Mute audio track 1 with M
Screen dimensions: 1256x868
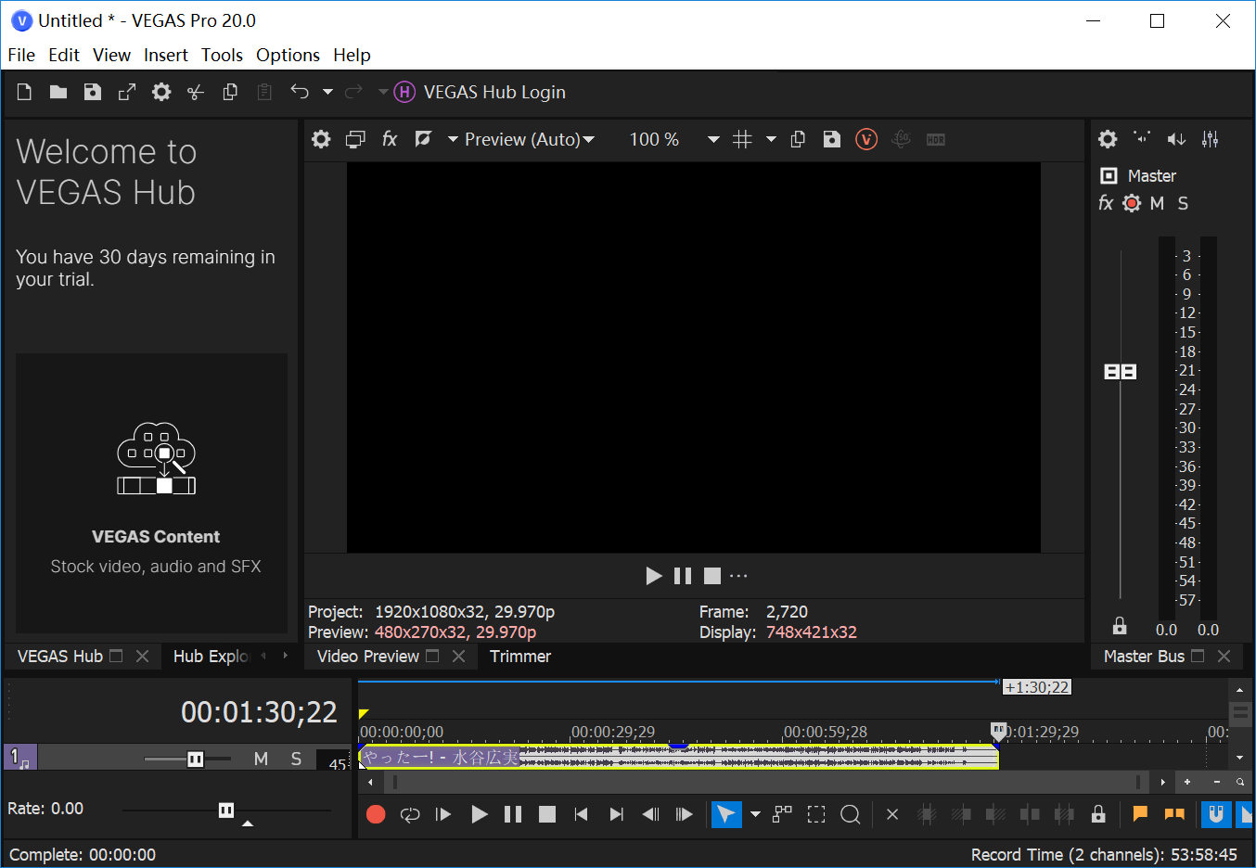[262, 759]
